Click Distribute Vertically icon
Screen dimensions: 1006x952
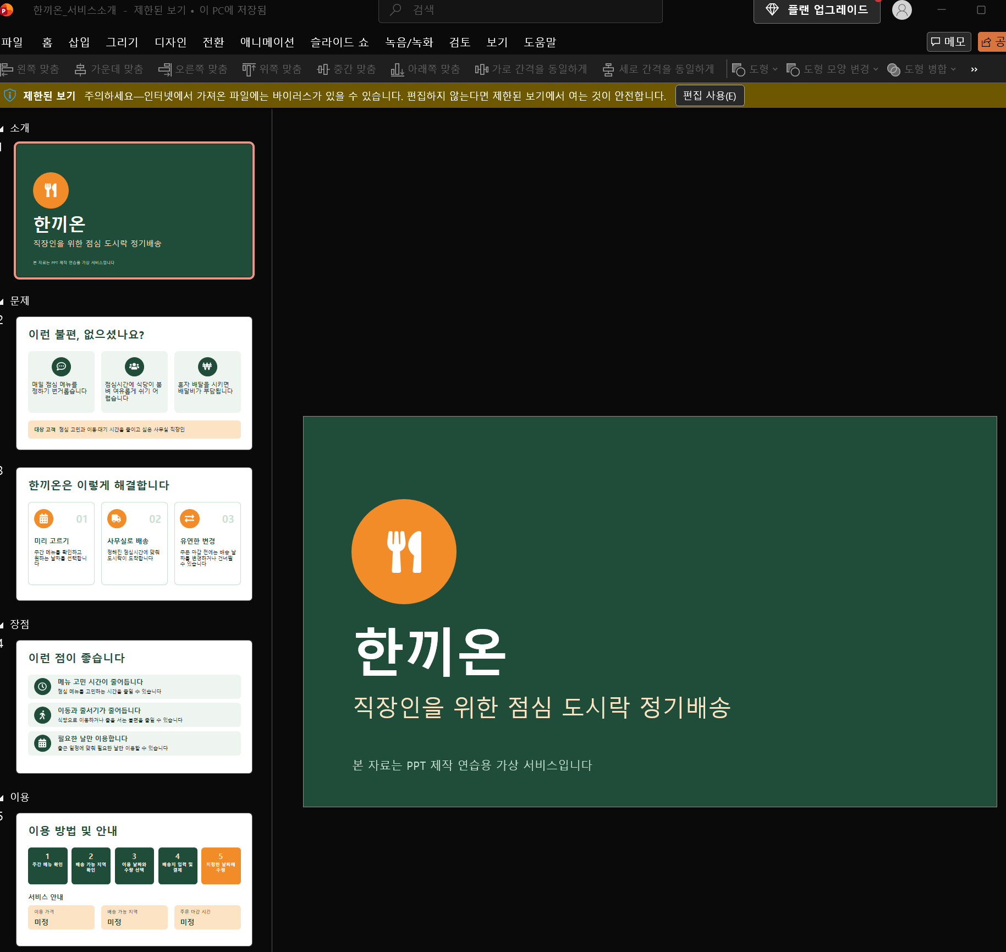[608, 69]
